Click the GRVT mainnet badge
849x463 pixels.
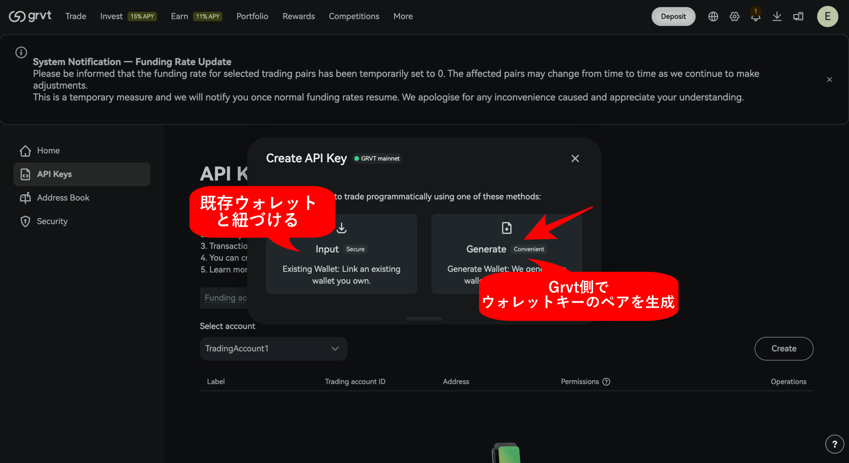pyautogui.click(x=377, y=159)
